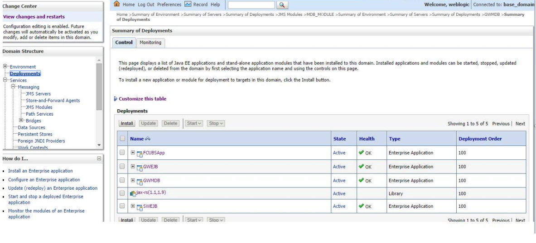
Task: Click the top Install button
Action: (x=127, y=123)
